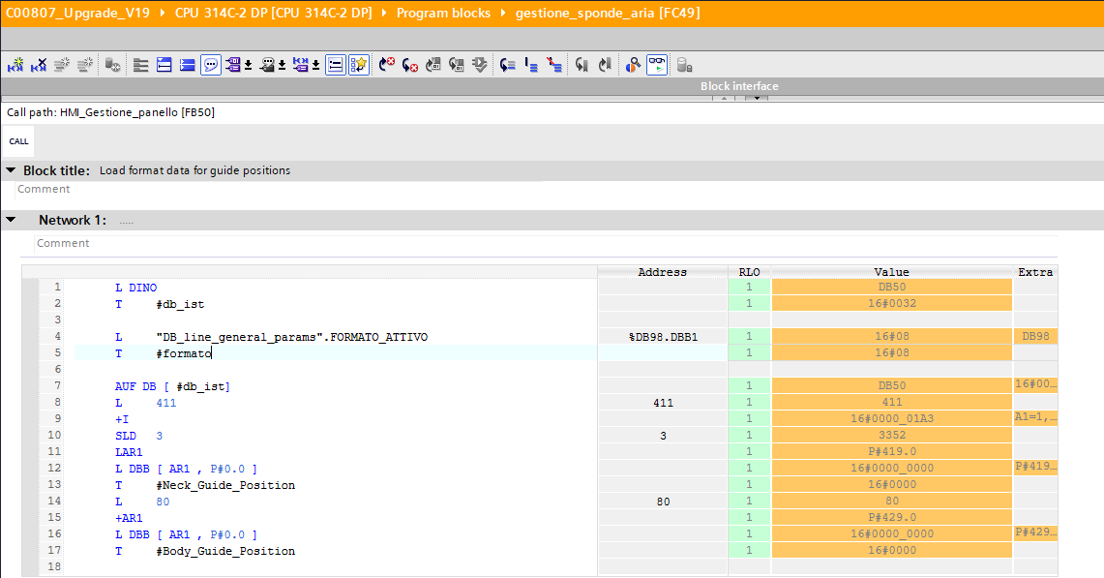Click the FORMATO_ATTIVO load line

point(271,337)
